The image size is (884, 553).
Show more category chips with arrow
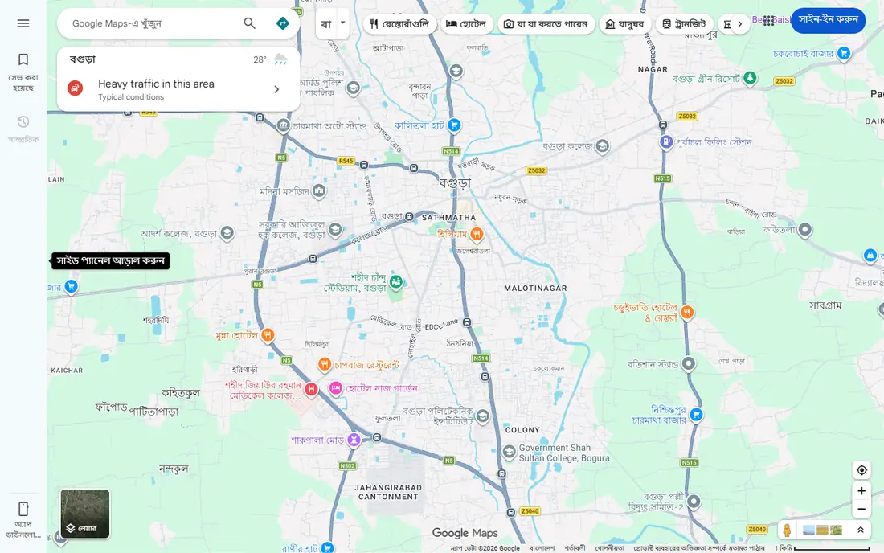tap(739, 23)
